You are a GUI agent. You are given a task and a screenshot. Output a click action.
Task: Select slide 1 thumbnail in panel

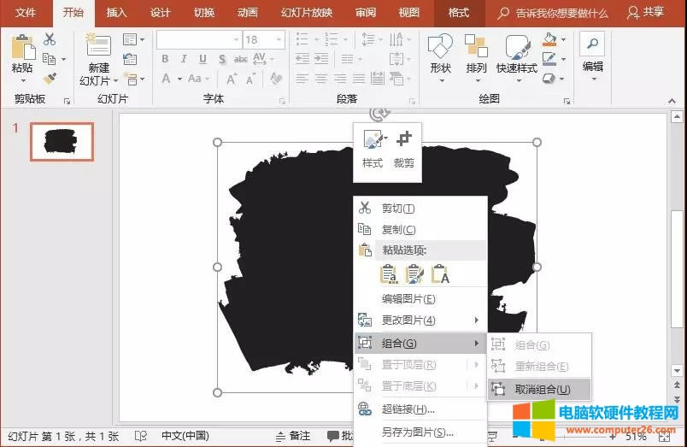[x=62, y=141]
